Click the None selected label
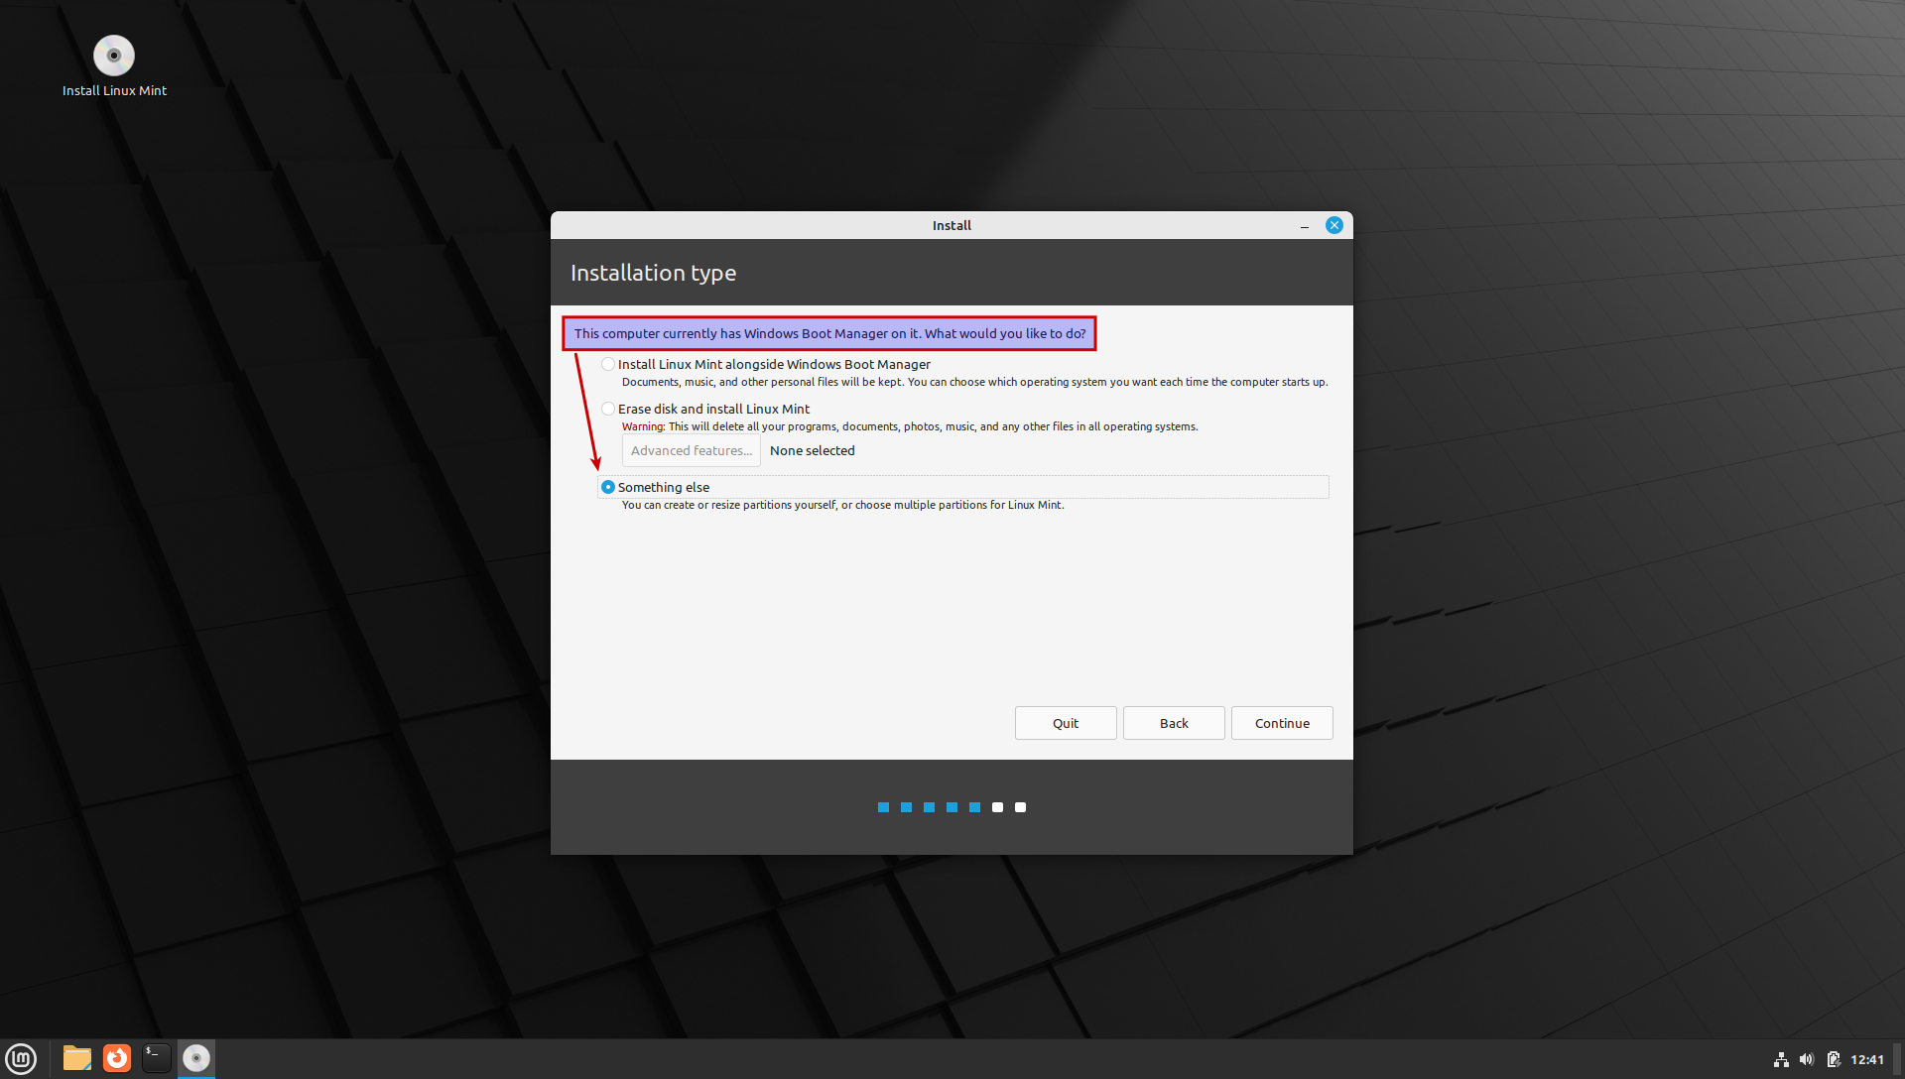The width and height of the screenshot is (1905, 1079). (813, 450)
